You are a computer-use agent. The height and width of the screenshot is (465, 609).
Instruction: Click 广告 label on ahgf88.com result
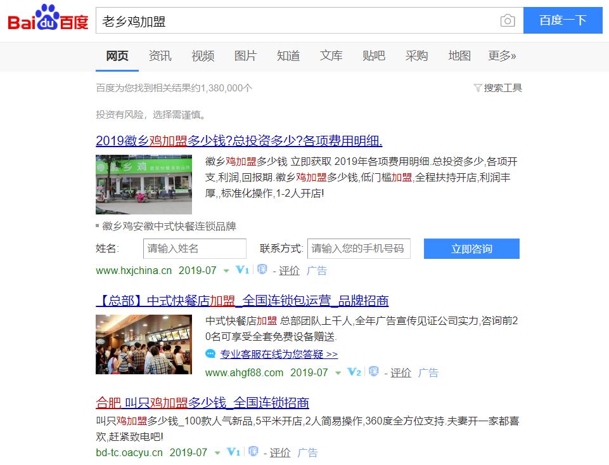[428, 373]
